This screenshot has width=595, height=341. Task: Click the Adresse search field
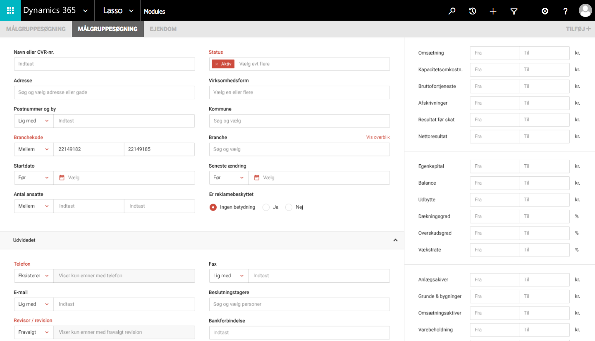[x=104, y=92]
